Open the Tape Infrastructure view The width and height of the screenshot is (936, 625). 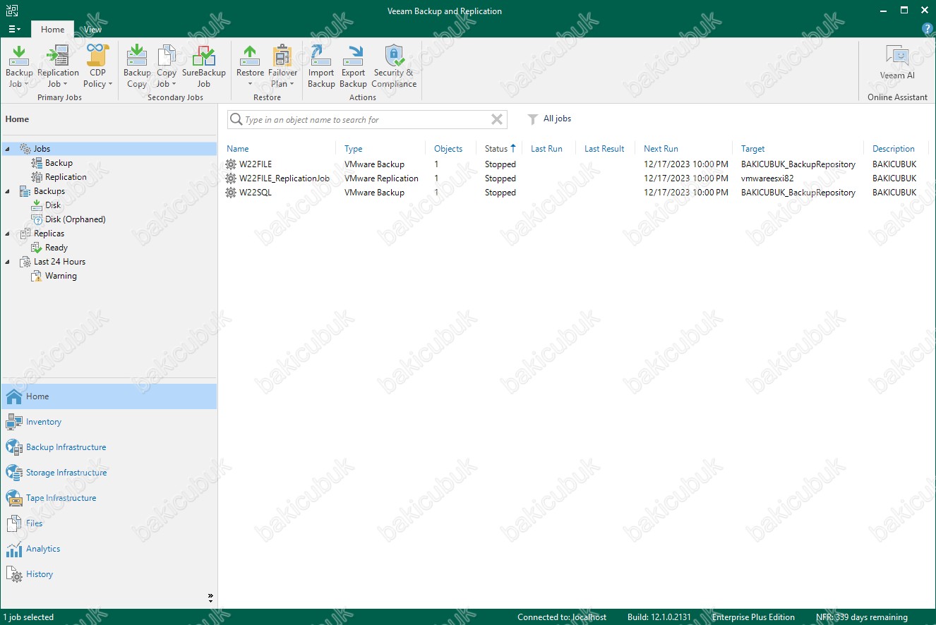(109, 498)
